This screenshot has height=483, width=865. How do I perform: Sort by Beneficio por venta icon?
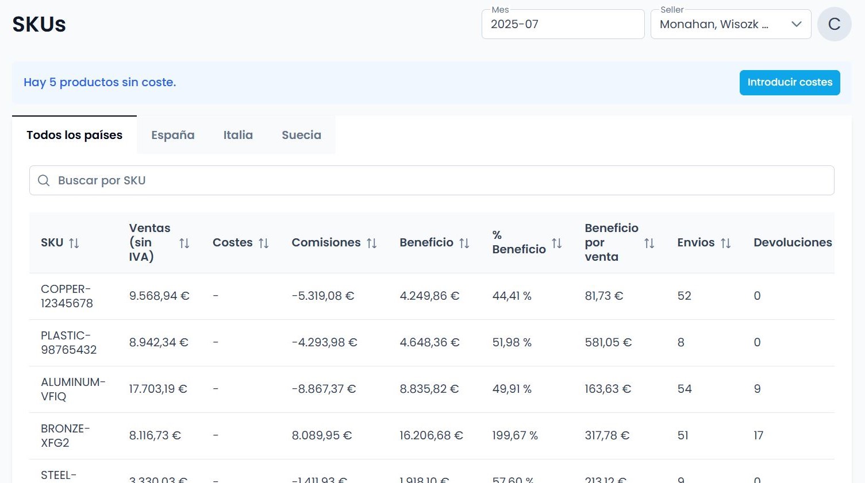click(649, 243)
